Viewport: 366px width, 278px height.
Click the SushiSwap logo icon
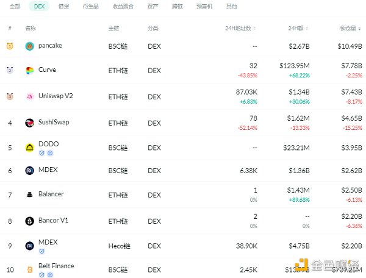[29, 123]
